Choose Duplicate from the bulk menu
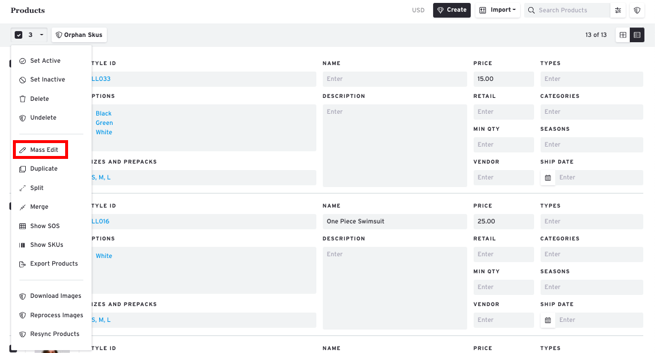The width and height of the screenshot is (655, 353). [44, 169]
